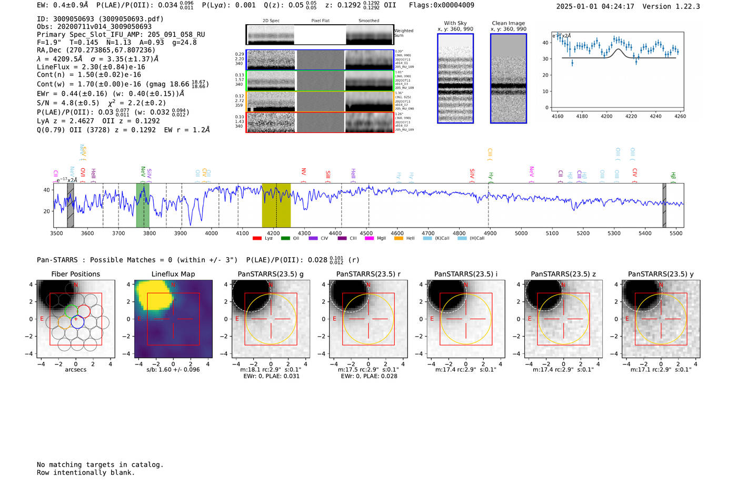The width and height of the screenshot is (737, 501).
Task: Select the green-bordered 2D fiber spectrum row
Action: pos(320,80)
